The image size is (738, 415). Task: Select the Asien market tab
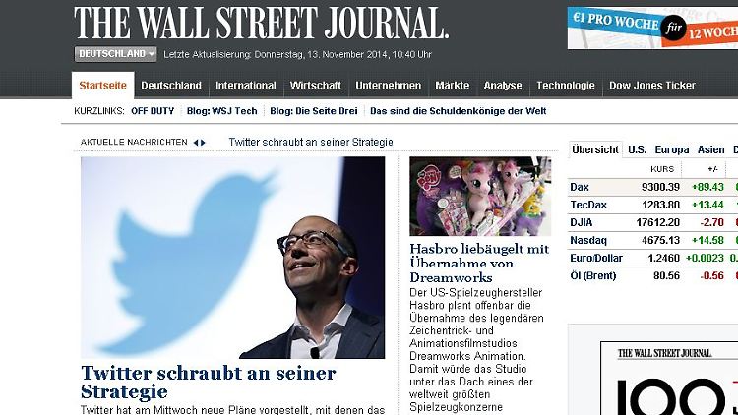pos(710,149)
